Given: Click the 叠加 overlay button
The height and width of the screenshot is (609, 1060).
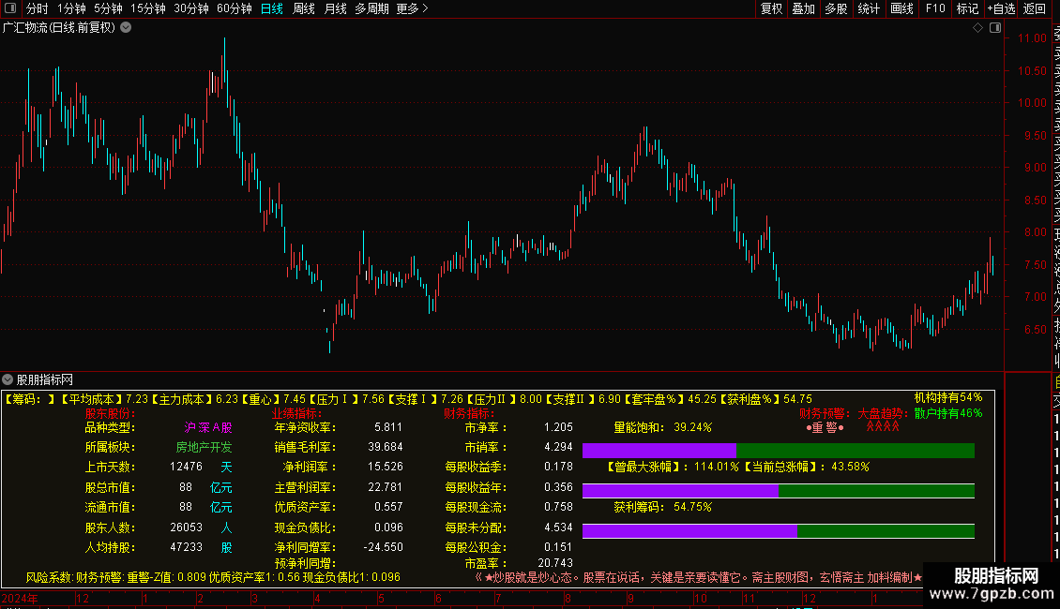Looking at the screenshot, I should point(804,8).
